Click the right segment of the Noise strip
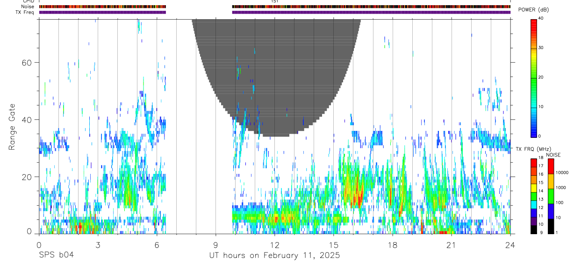The image size is (574, 265). (371, 7)
